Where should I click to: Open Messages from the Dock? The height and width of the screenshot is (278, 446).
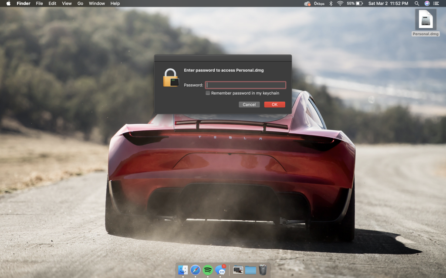[220, 270]
